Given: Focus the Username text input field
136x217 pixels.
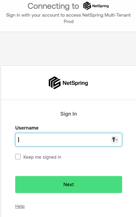Looking at the screenshot, I should [69, 140].
